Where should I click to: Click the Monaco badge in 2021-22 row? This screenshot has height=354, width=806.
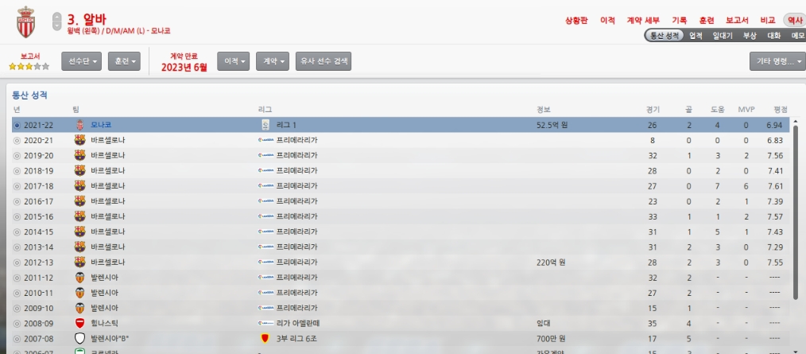click(x=79, y=125)
